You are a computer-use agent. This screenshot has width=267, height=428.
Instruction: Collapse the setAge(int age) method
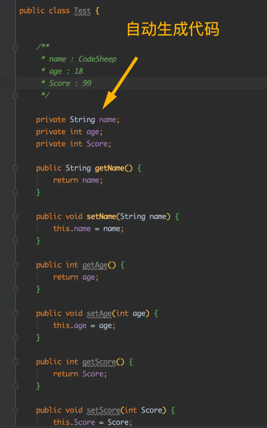[x=15, y=314]
